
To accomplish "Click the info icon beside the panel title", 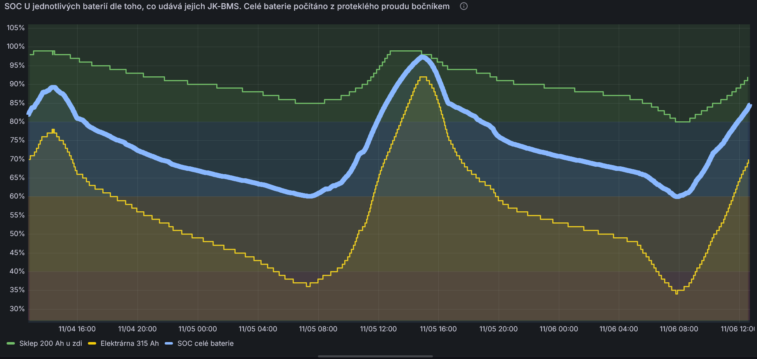I will [464, 6].
